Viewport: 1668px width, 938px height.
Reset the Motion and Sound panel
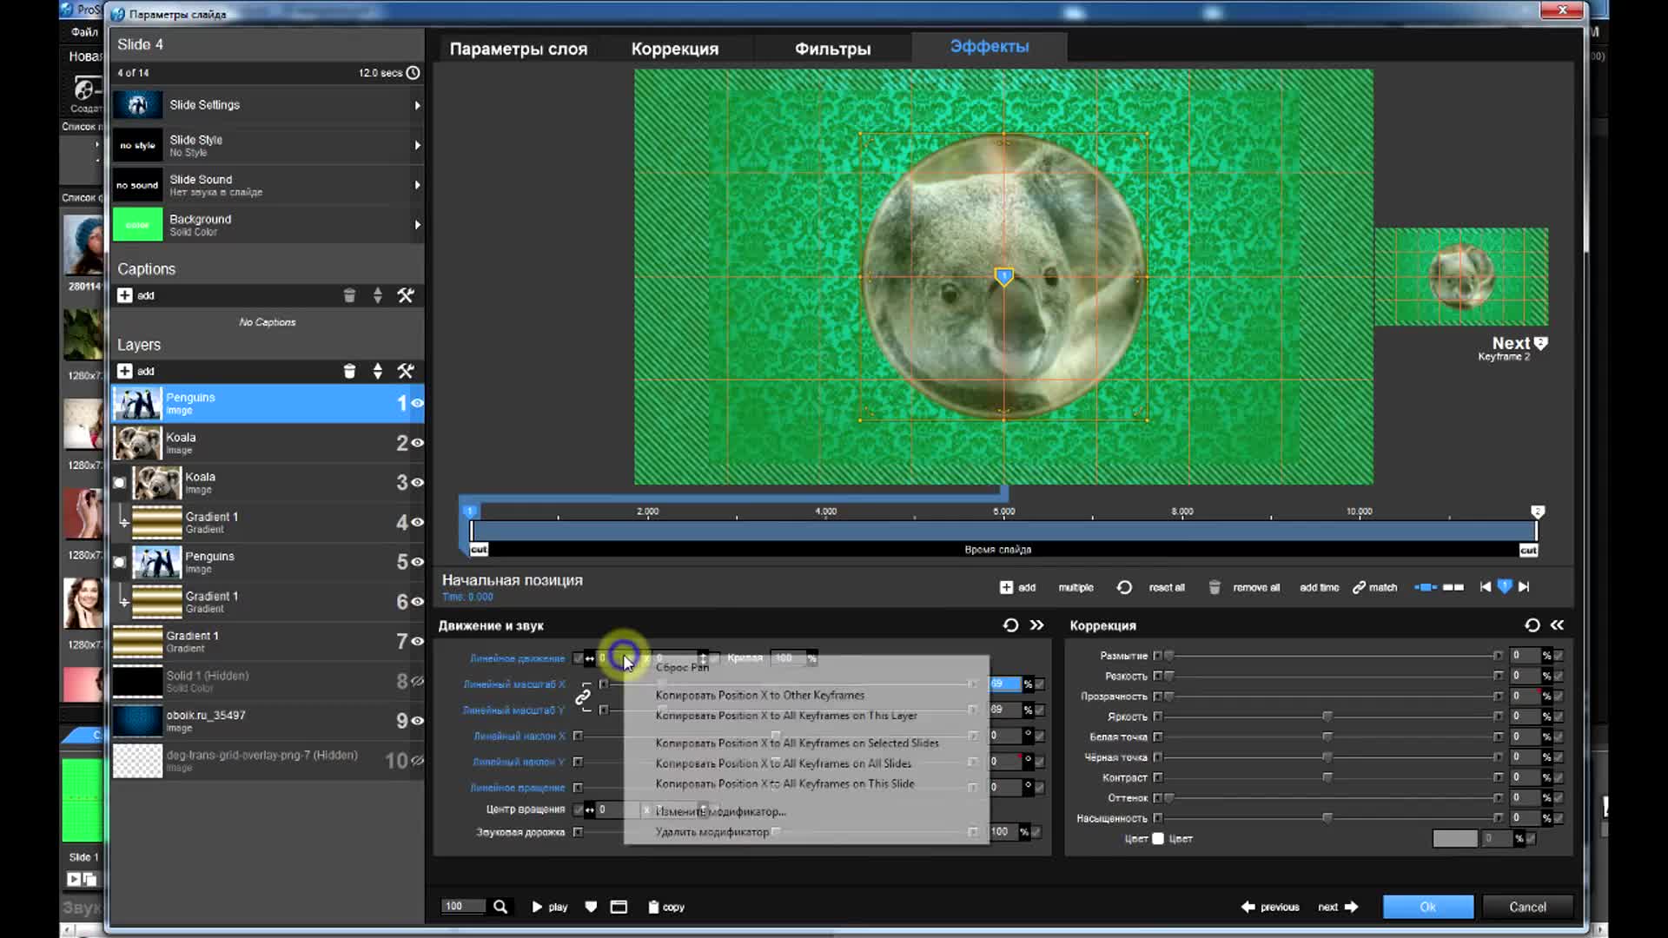pyautogui.click(x=1010, y=625)
